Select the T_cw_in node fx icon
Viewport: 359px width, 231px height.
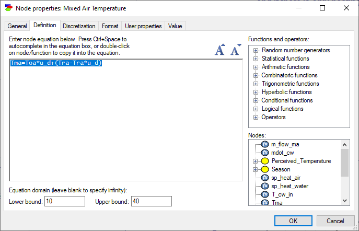[265, 194]
